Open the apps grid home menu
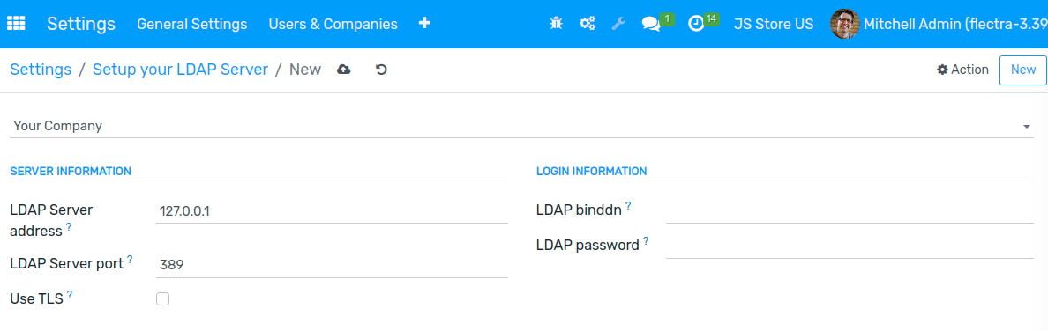 (16, 24)
